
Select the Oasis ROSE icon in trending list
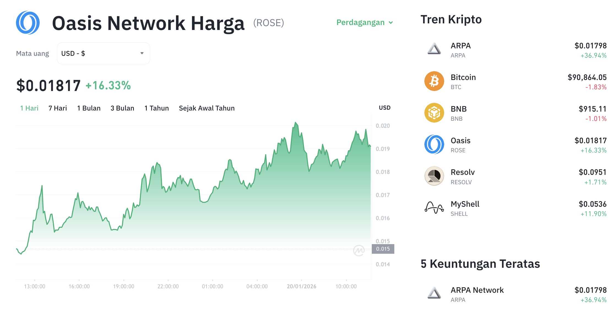434,144
